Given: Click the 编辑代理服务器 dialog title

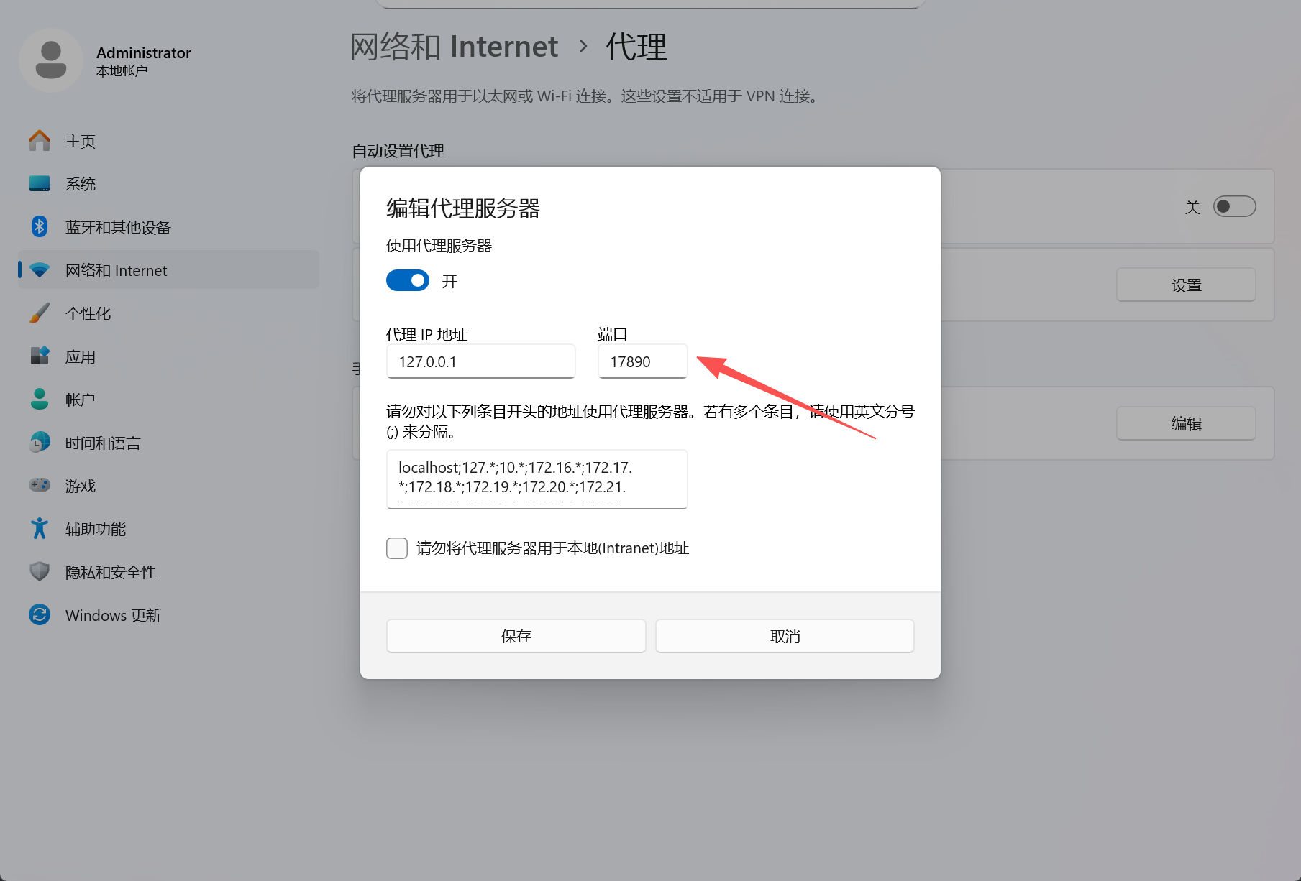Looking at the screenshot, I should [463, 208].
